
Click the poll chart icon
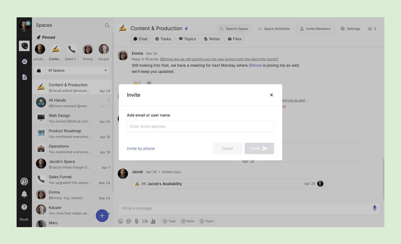153,221
